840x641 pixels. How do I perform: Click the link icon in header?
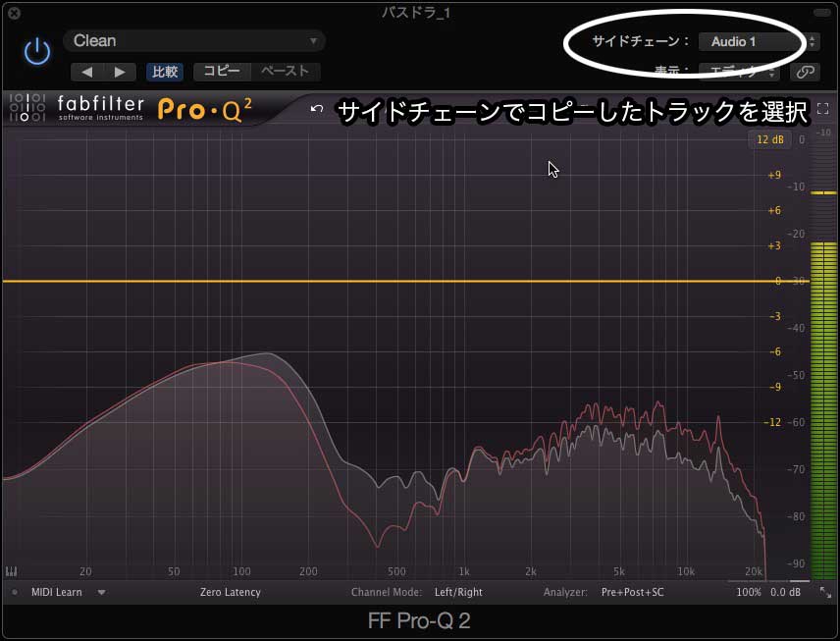coord(805,72)
